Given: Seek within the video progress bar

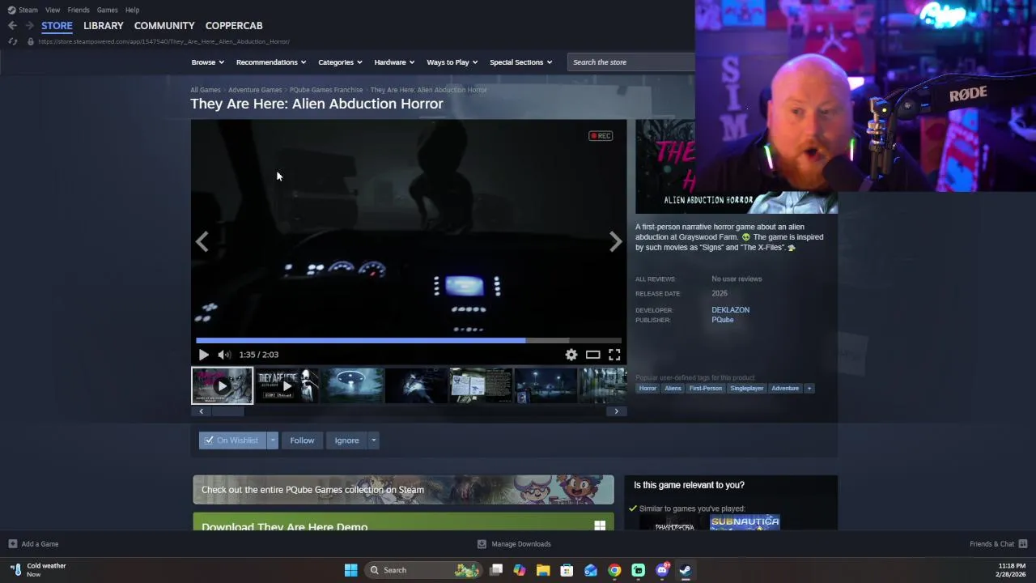Looking at the screenshot, I should (x=409, y=341).
